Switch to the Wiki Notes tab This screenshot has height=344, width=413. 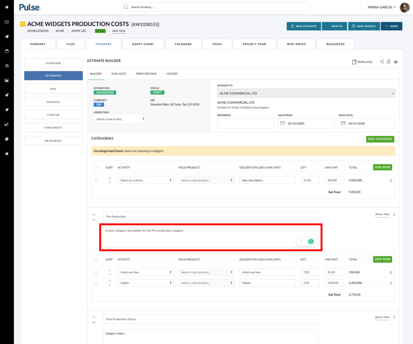click(x=296, y=44)
